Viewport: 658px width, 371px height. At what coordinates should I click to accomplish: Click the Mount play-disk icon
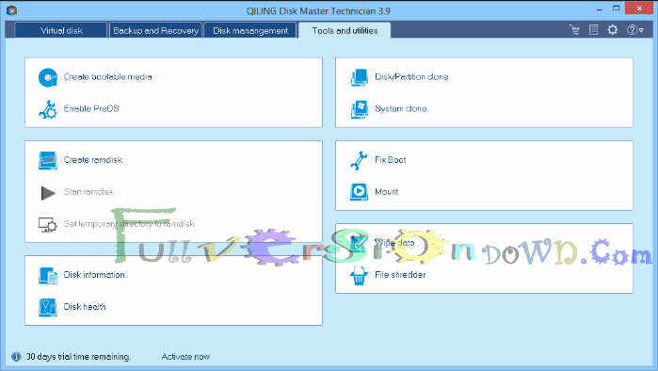click(359, 192)
